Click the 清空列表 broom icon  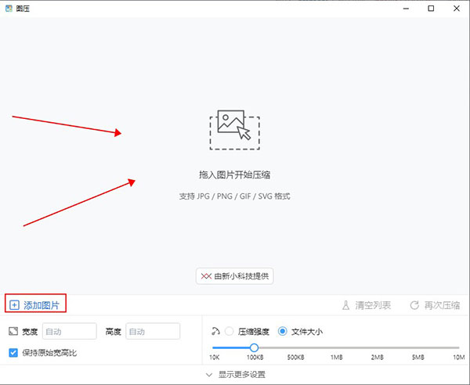(345, 305)
